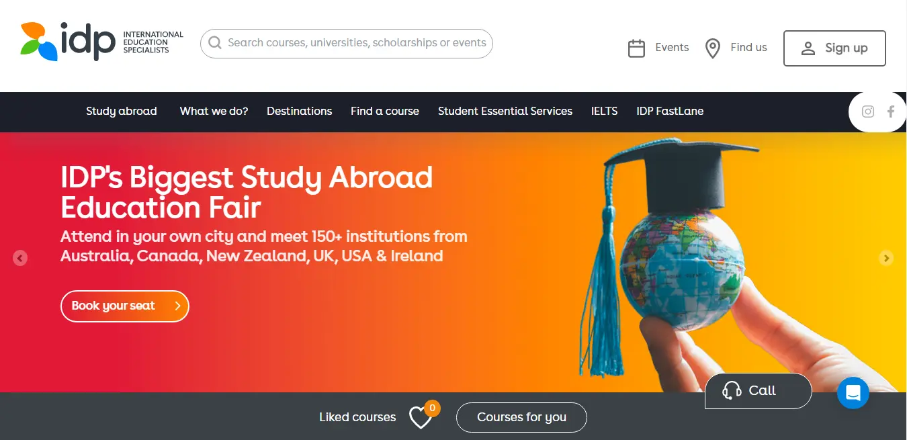907x440 pixels.
Task: Focus the search courses input field
Action: (x=347, y=43)
